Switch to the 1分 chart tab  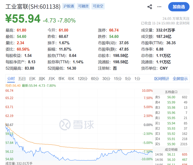coord(137,78)
